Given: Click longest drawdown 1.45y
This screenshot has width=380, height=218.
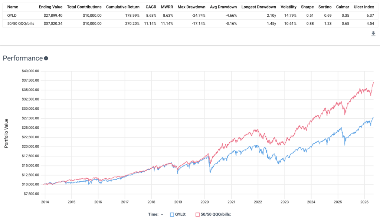Looking at the screenshot, I should point(271,24).
